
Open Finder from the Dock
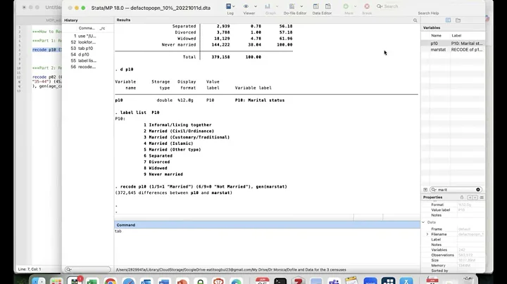39,281
